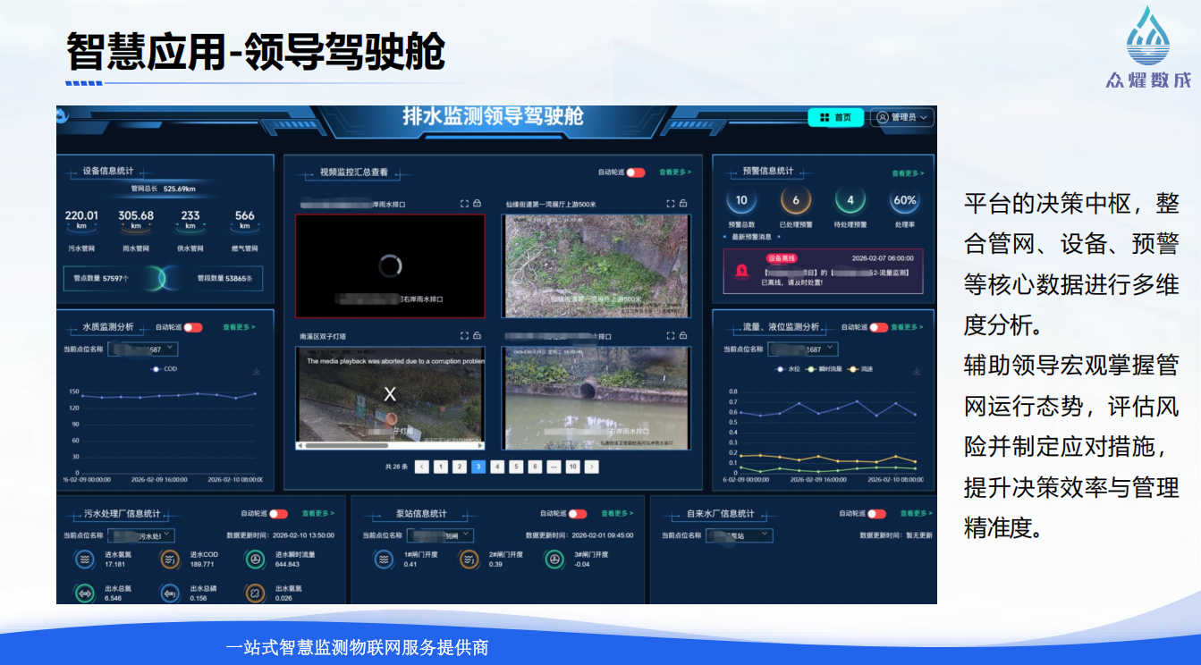Toggle 自动轮巡 in 泵站信息统计 panel

pyautogui.click(x=578, y=514)
